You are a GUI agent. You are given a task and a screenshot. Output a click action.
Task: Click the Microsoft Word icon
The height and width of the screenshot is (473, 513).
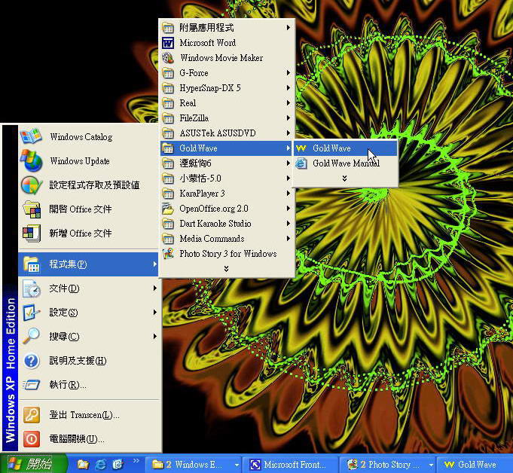click(168, 43)
